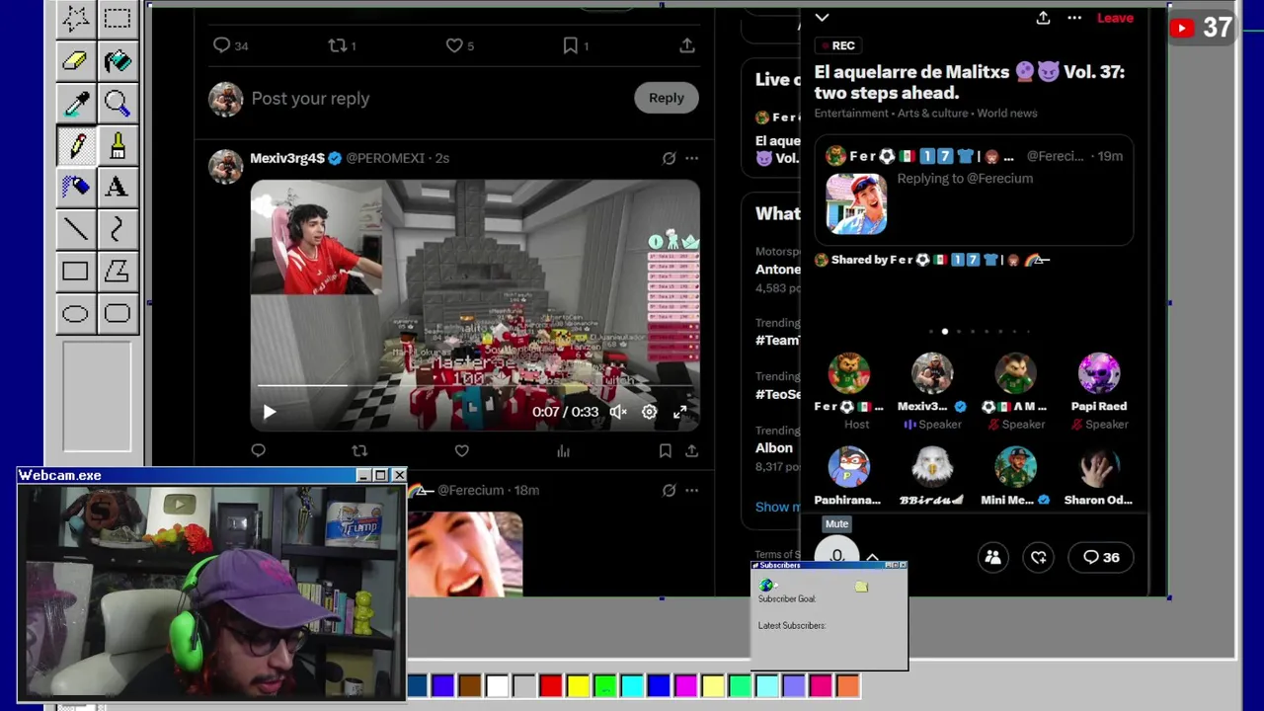Choose the Brush tool

(118, 145)
